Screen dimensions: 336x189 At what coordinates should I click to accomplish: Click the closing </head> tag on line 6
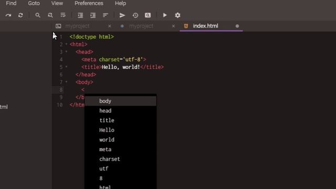(x=86, y=75)
